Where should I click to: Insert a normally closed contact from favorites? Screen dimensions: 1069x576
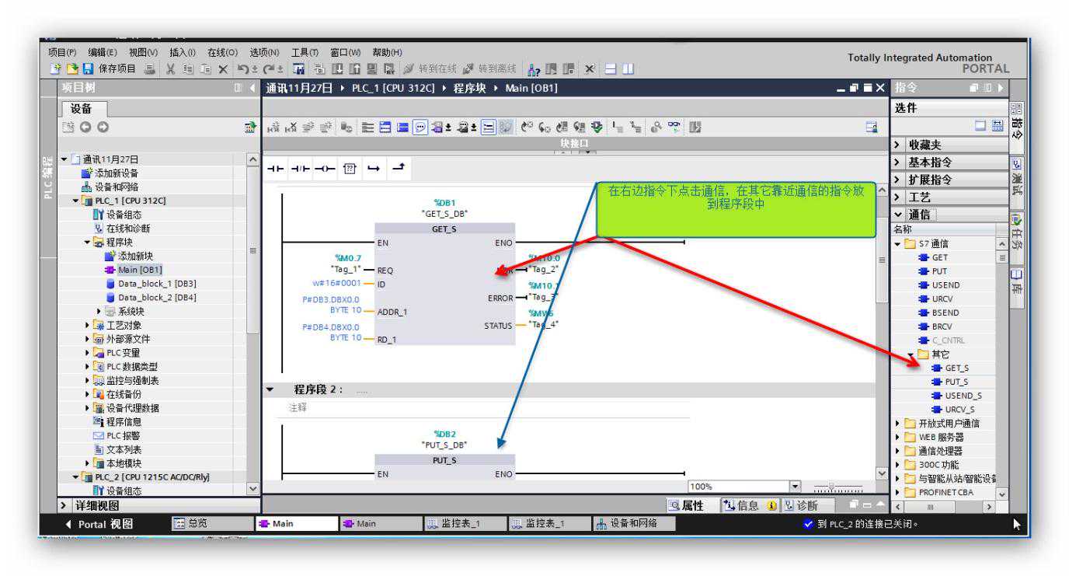(x=296, y=169)
